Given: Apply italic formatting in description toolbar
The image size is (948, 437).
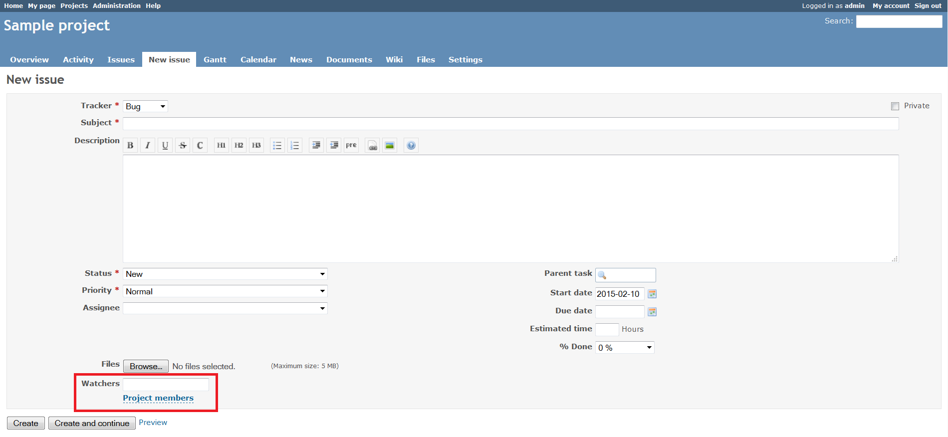Looking at the screenshot, I should tap(148, 145).
